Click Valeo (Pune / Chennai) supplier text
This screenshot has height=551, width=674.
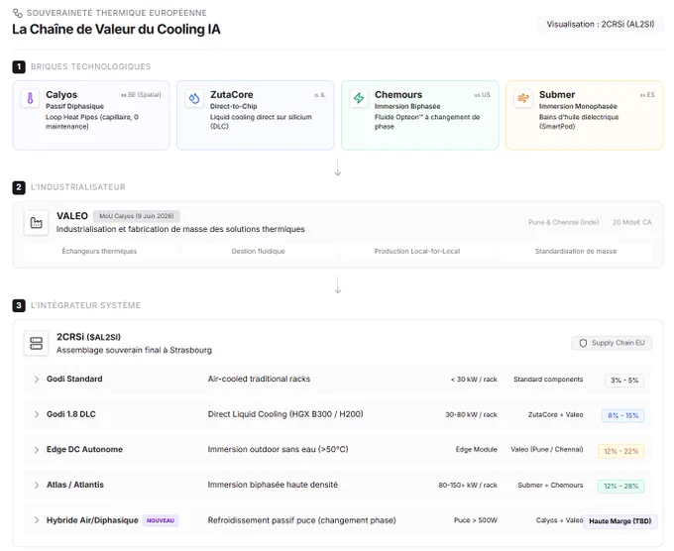547,450
